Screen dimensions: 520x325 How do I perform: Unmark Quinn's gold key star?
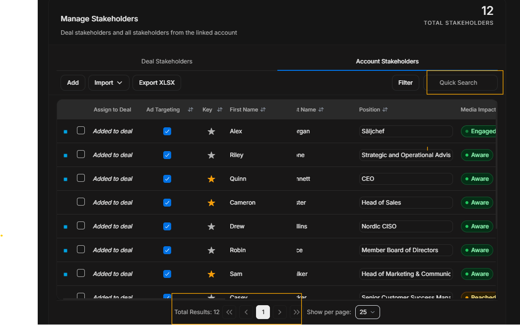click(211, 179)
